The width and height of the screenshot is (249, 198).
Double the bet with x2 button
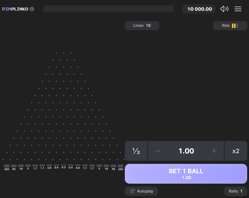tap(236, 151)
